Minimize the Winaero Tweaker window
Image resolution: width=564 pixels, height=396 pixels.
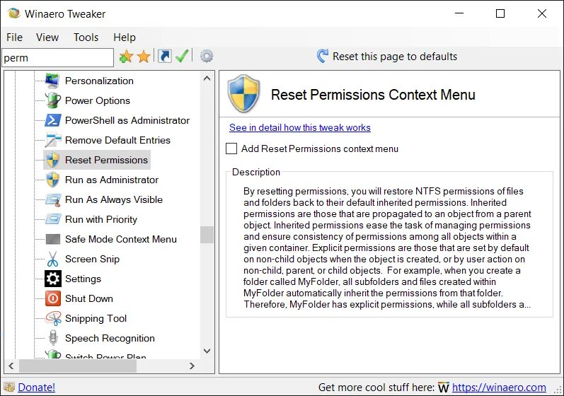click(459, 13)
